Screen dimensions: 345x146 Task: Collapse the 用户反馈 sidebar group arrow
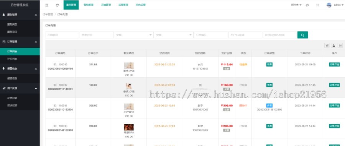pos(36,88)
